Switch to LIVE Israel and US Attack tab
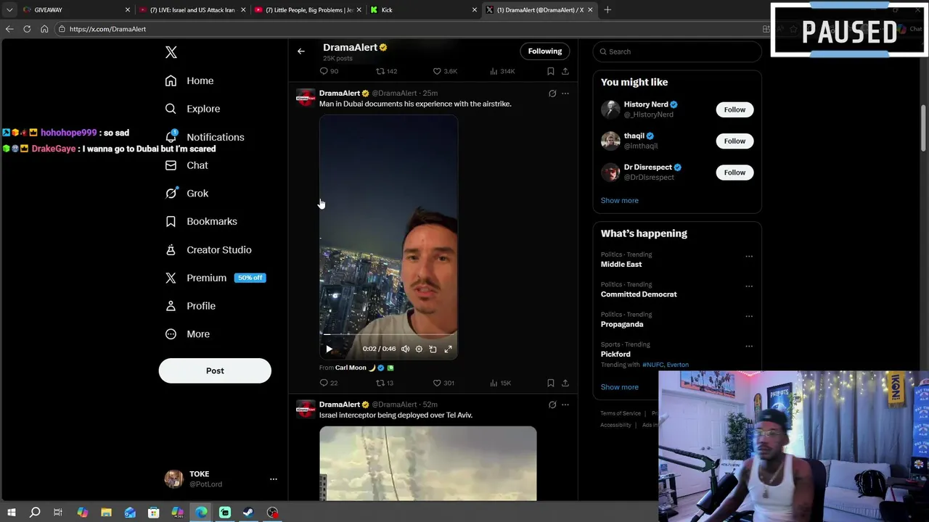929x522 pixels. pos(192,10)
